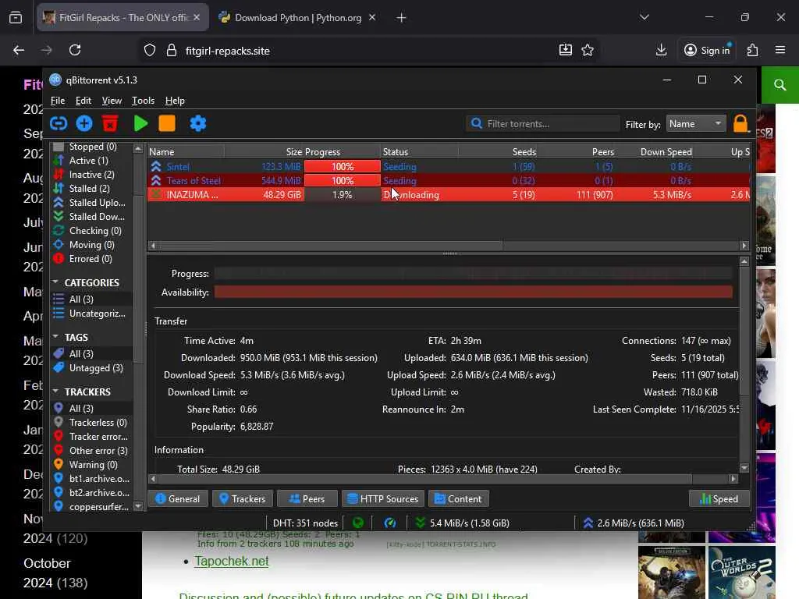Click the search magnifier in Filter torrents
The height and width of the screenshot is (599, 799).
pos(477,124)
